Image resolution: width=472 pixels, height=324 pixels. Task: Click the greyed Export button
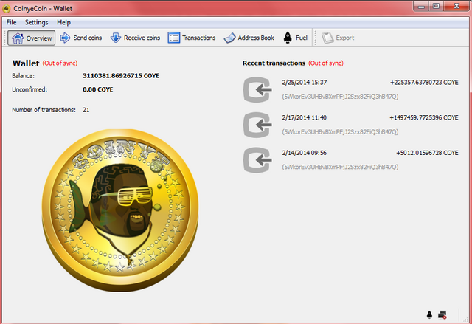(338, 38)
